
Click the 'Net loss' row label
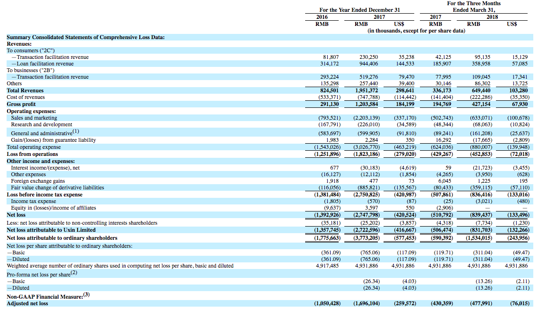coord(16,215)
